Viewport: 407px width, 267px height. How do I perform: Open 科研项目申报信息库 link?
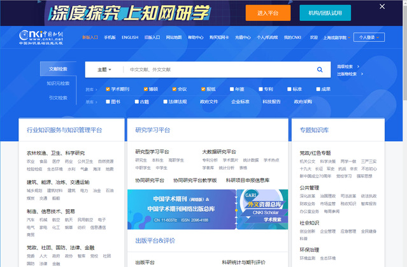click(x=248, y=181)
